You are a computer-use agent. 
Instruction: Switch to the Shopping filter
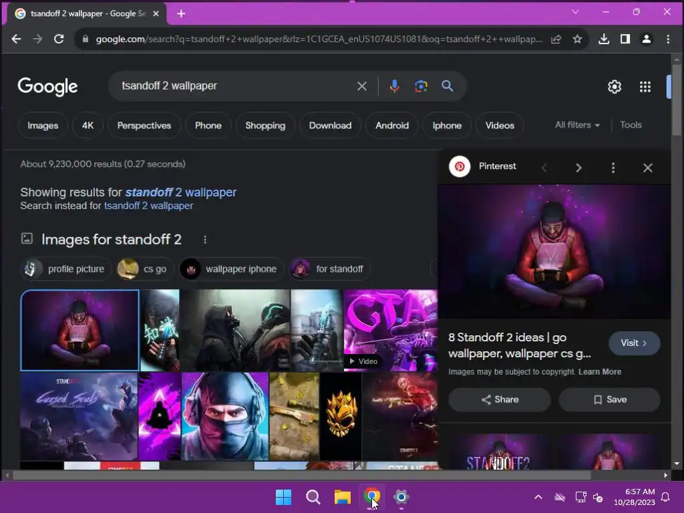click(265, 125)
